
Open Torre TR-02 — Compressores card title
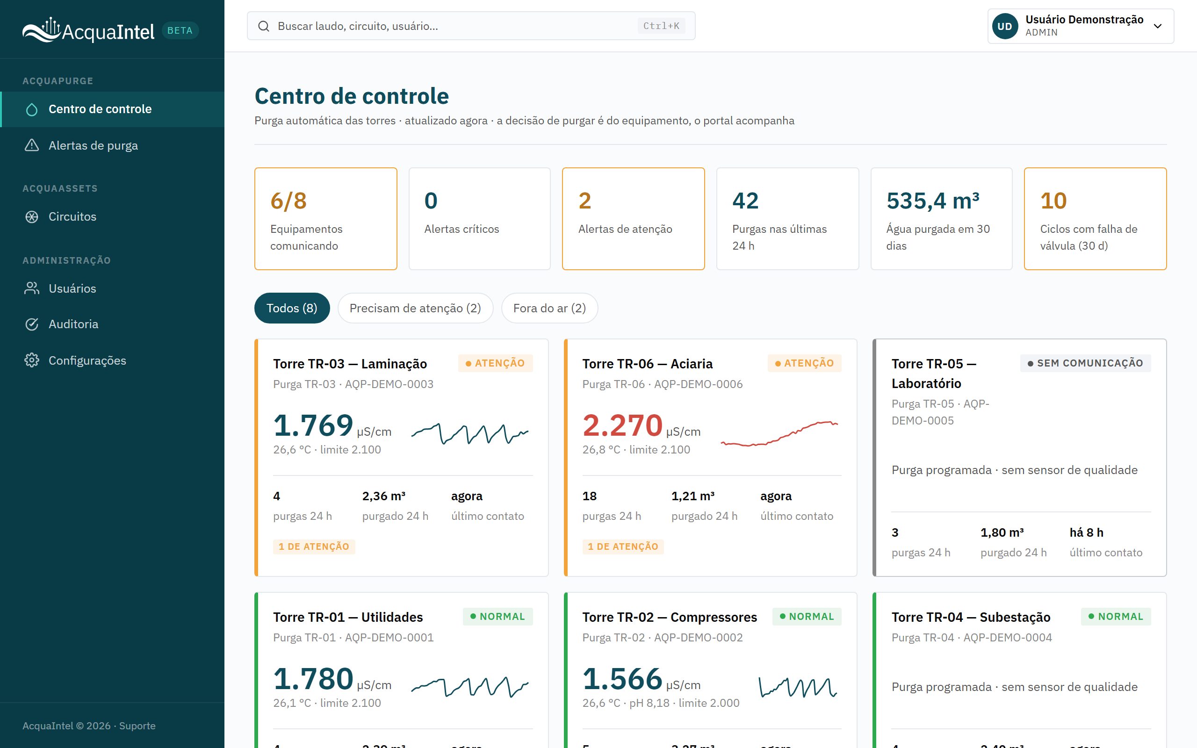click(x=669, y=617)
